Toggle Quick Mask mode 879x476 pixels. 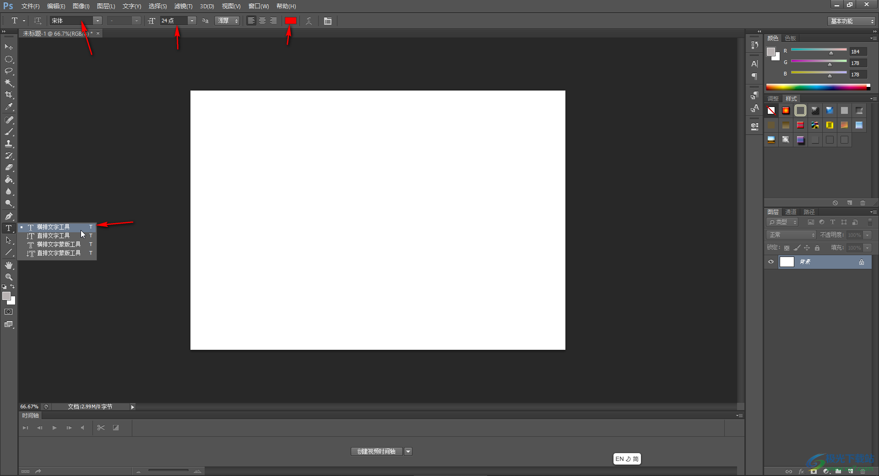coord(9,312)
